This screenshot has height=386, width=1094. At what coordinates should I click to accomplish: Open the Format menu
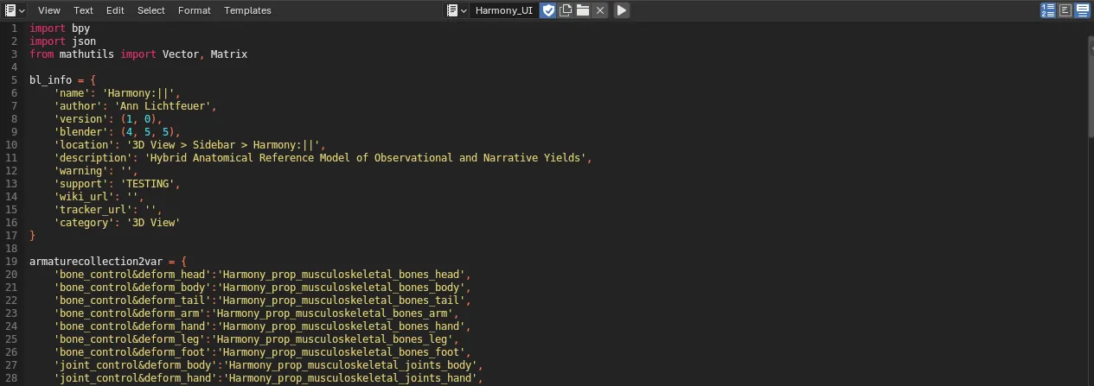(x=194, y=10)
